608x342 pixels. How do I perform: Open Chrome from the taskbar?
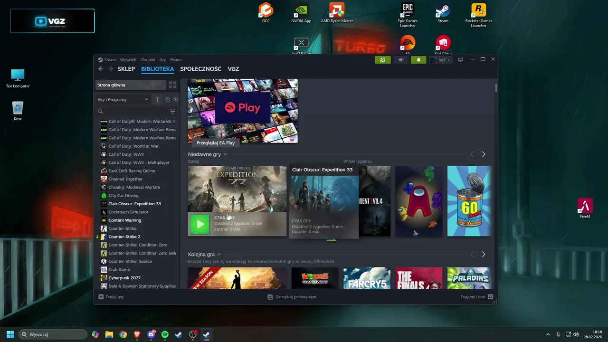click(123, 334)
